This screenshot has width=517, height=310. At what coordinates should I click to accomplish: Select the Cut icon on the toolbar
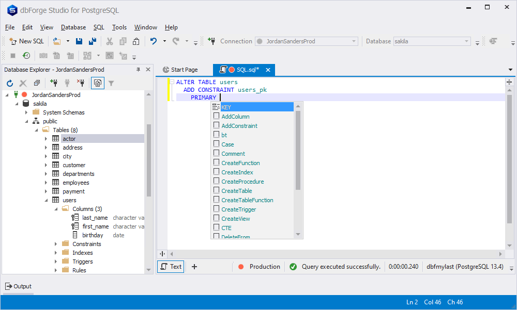(x=109, y=41)
